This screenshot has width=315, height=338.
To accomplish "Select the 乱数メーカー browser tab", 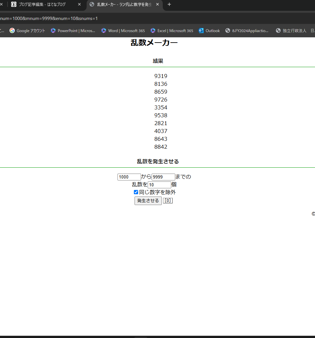I will click(124, 5).
